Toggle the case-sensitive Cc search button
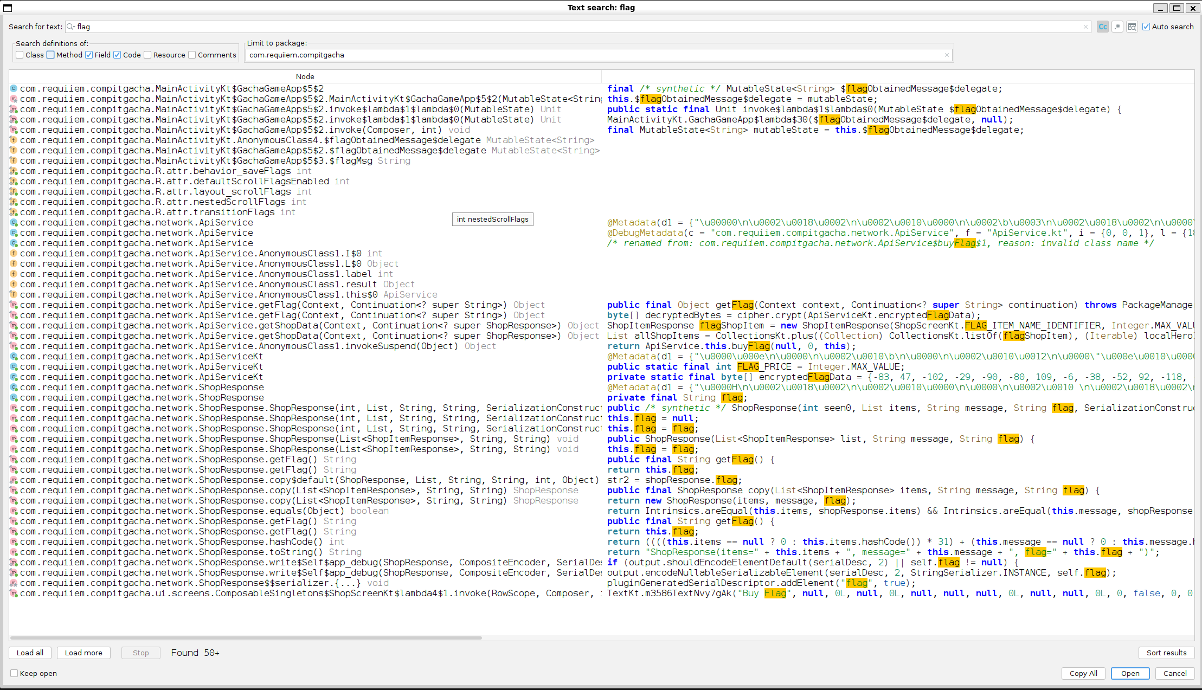Image resolution: width=1202 pixels, height=690 pixels. coord(1102,27)
